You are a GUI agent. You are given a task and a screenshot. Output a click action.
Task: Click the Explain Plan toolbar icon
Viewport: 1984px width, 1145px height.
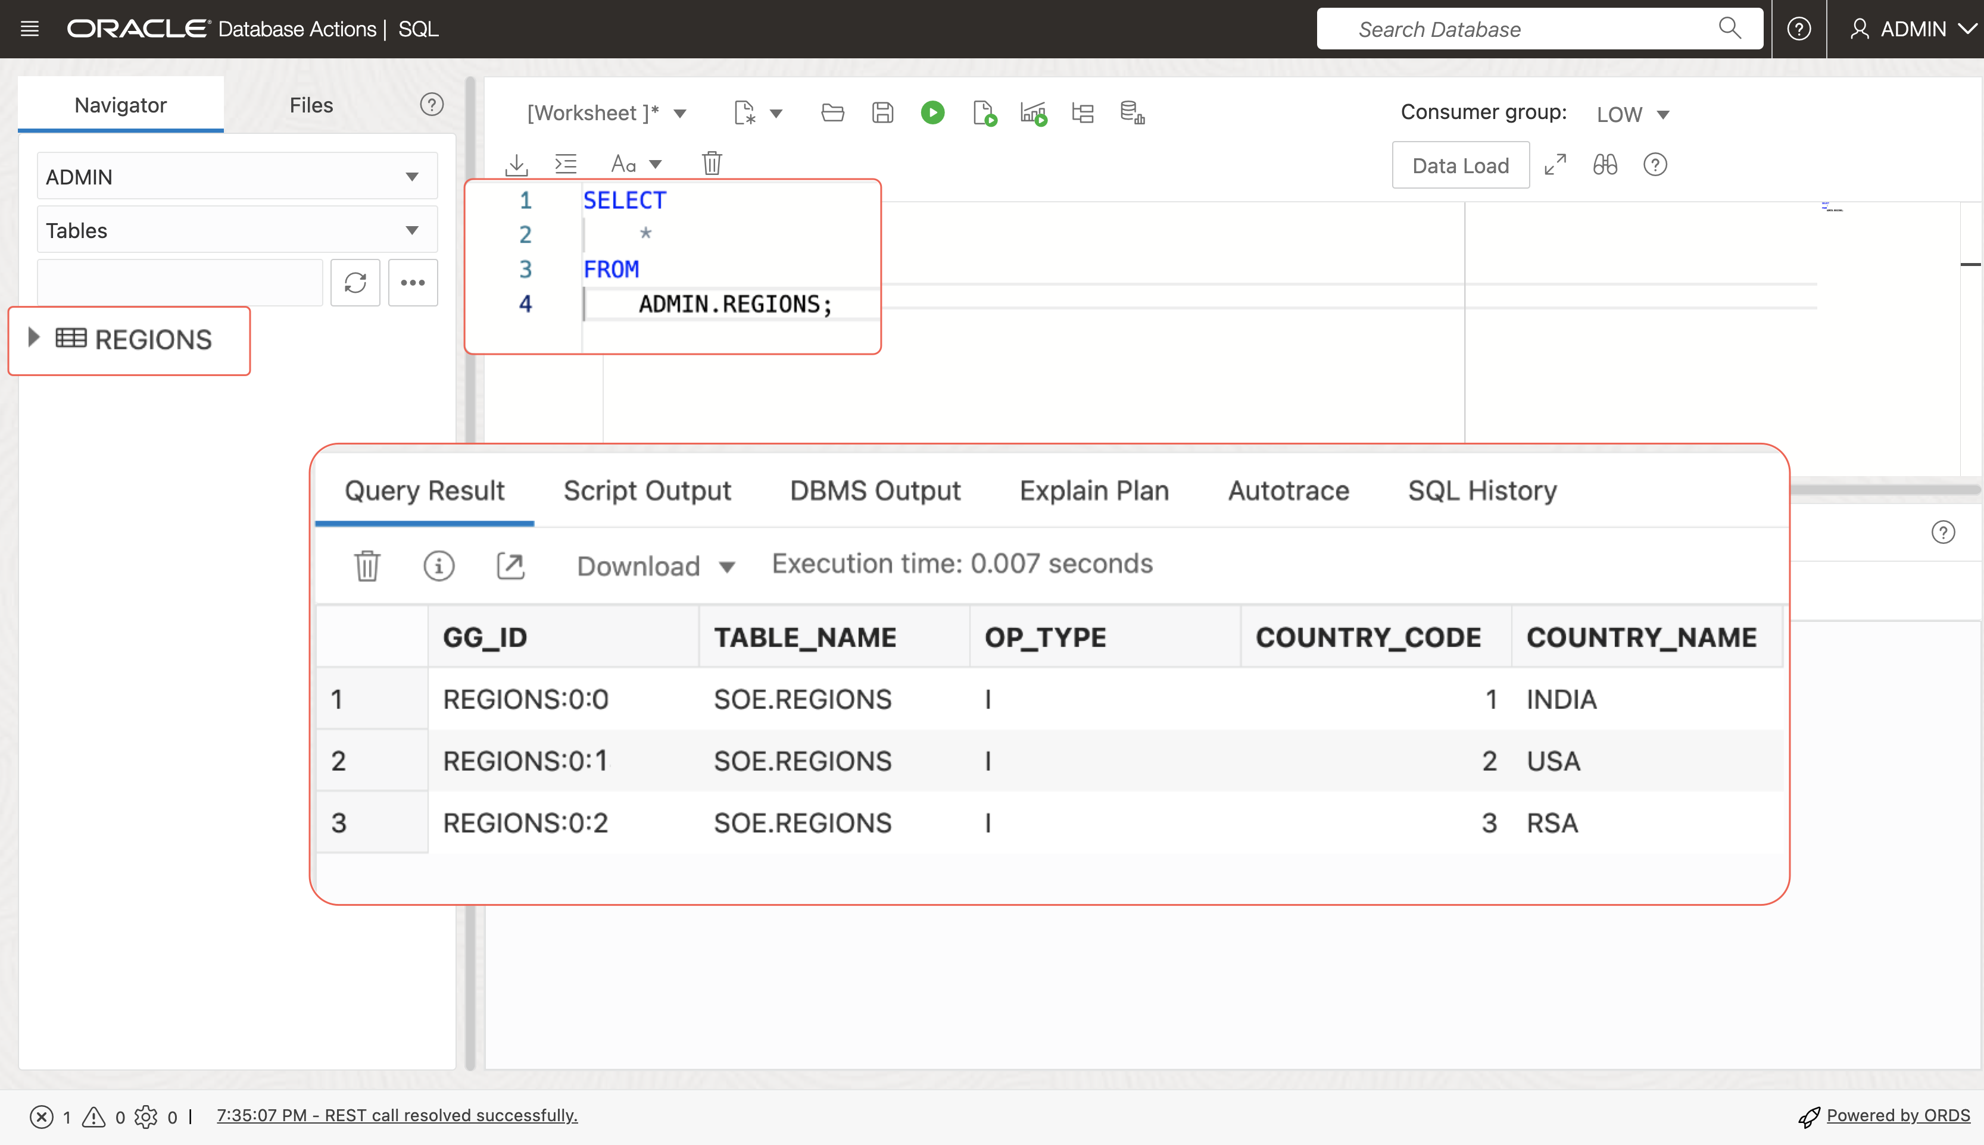click(1083, 113)
